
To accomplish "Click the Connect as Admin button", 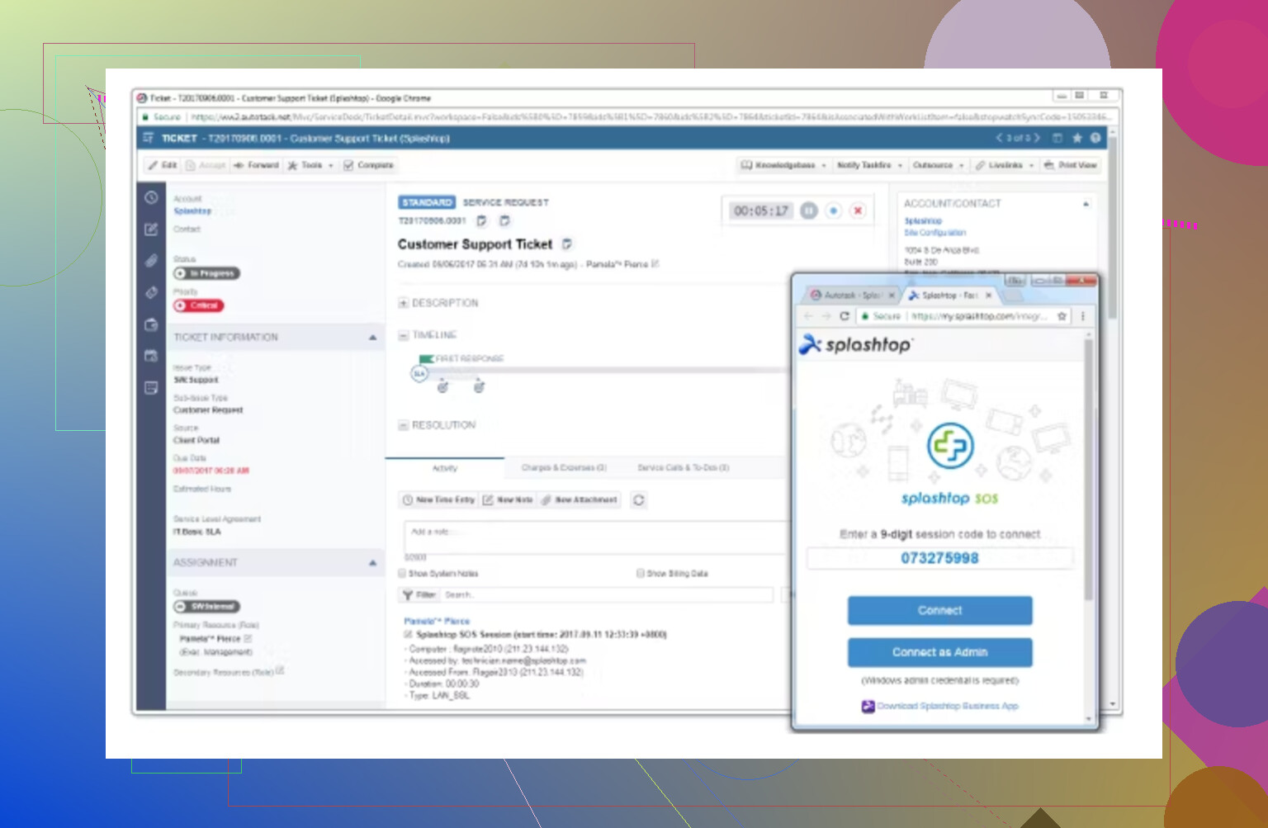I will point(939,652).
